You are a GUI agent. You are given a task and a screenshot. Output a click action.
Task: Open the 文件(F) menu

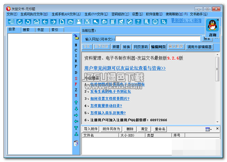(12, 14)
